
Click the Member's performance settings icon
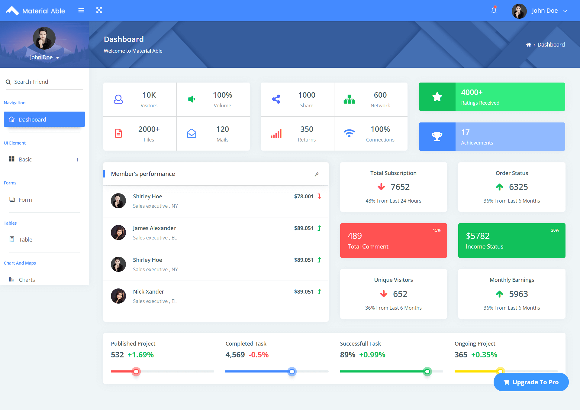pos(317,174)
